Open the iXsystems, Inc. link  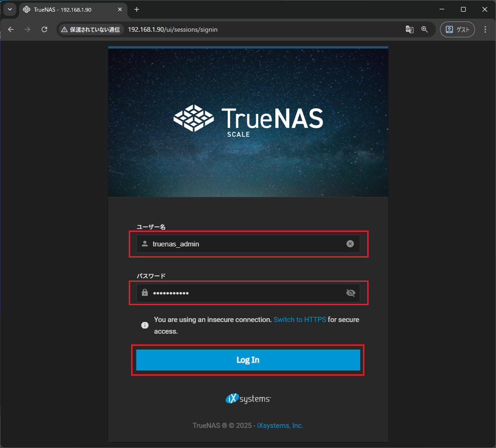point(280,426)
